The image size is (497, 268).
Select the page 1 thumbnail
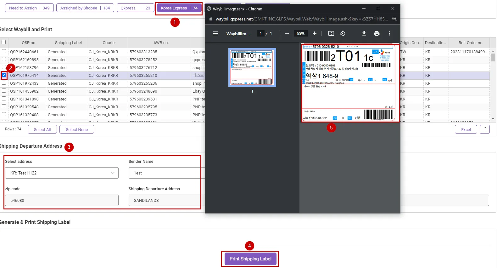pyautogui.click(x=252, y=67)
